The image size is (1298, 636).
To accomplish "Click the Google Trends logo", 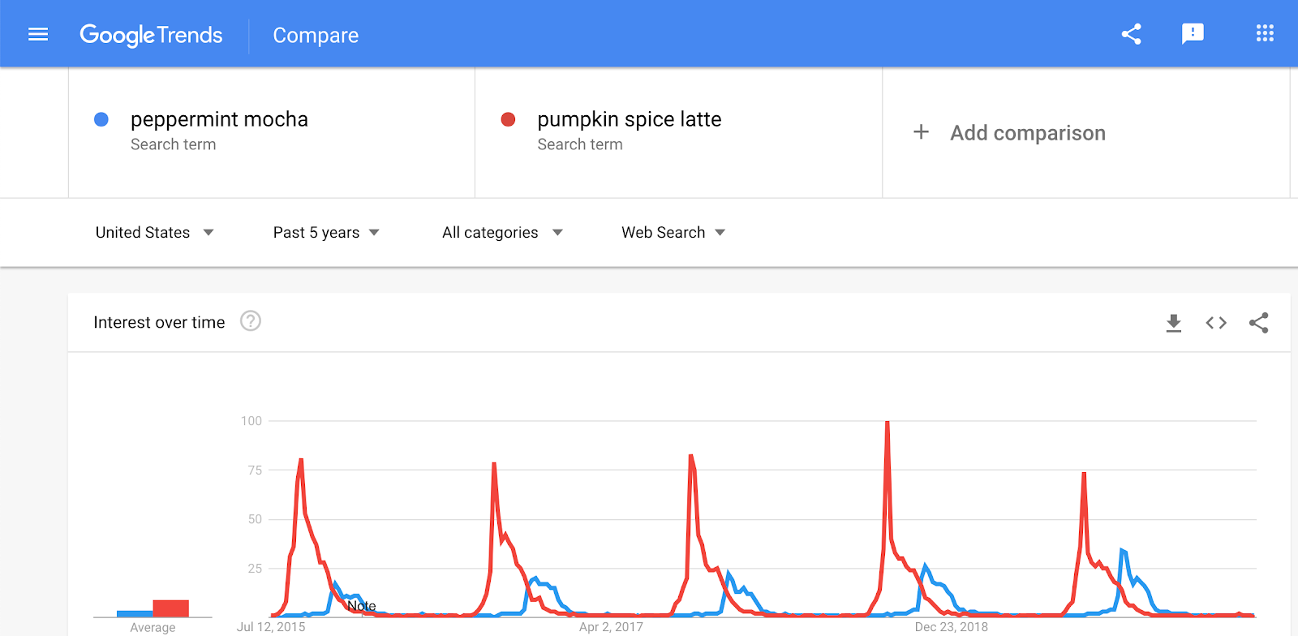I will tap(151, 35).
